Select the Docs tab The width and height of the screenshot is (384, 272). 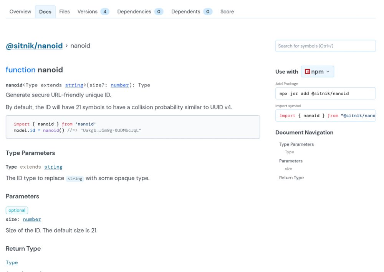(x=45, y=11)
